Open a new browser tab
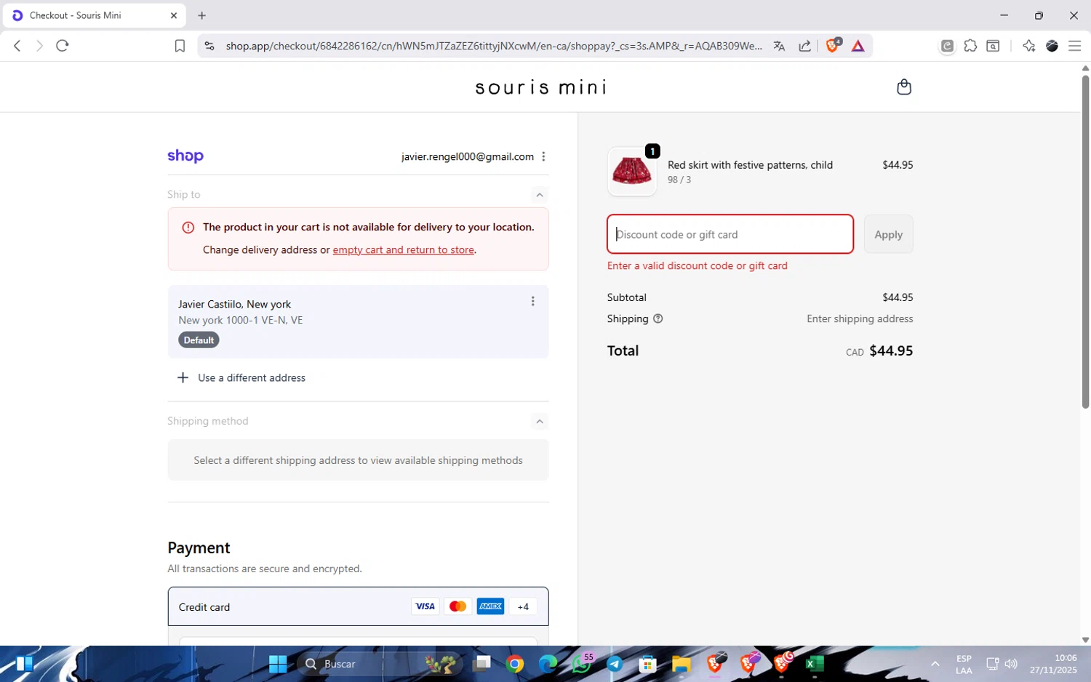 [x=202, y=15]
